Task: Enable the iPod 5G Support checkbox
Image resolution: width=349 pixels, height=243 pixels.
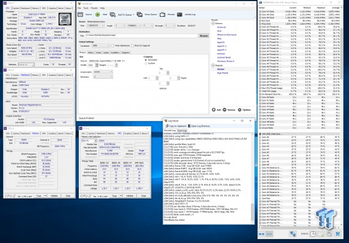Action: point(132,46)
